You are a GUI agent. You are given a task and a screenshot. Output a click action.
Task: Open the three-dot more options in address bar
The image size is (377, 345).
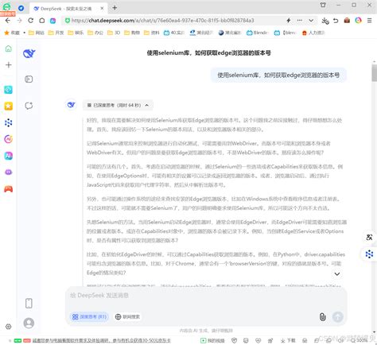click(x=300, y=21)
